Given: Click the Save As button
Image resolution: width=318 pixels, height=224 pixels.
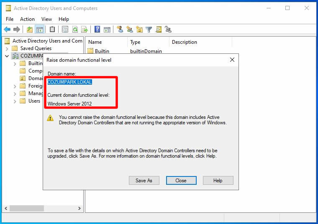Looking at the screenshot, I should pyautogui.click(x=144, y=181).
